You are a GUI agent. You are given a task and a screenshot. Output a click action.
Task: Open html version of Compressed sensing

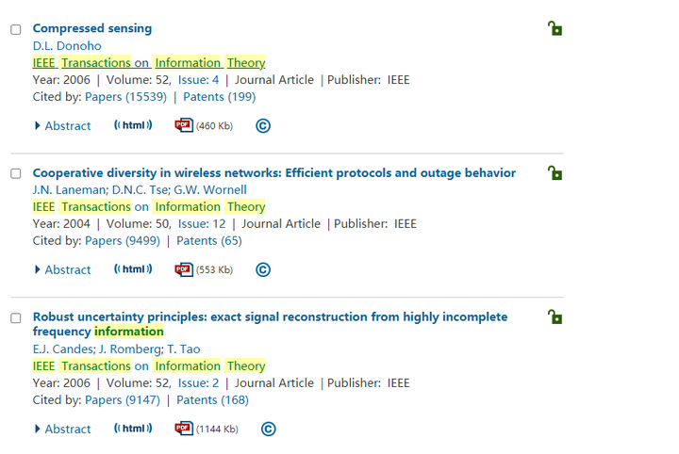[133, 125]
